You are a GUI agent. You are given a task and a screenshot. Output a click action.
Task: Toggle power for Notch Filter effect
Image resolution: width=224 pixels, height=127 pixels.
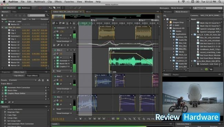6,90
